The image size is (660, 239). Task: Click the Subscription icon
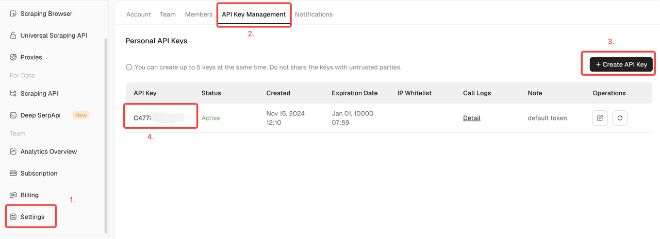coord(13,174)
